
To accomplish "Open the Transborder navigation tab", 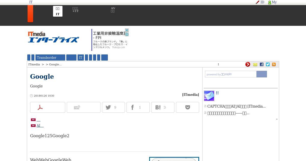I will click(50, 57).
